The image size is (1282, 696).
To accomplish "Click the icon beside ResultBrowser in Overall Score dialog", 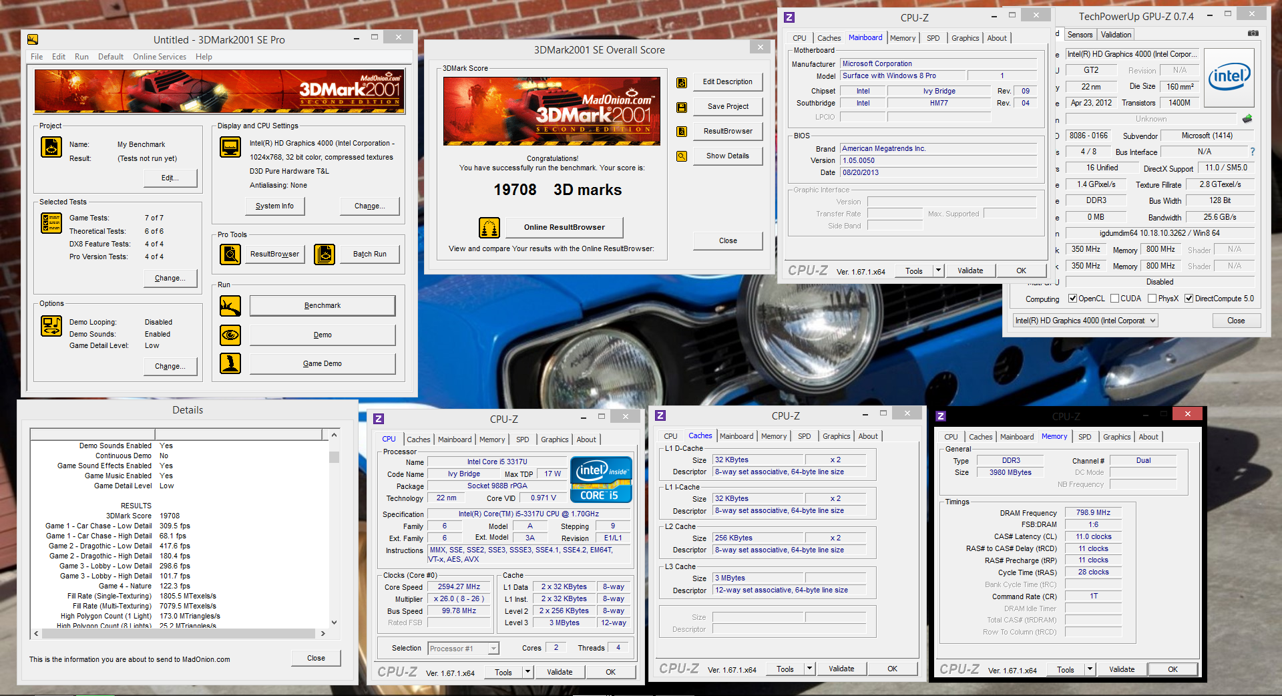I will click(x=682, y=132).
